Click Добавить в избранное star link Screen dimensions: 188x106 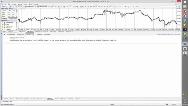(42, 35)
